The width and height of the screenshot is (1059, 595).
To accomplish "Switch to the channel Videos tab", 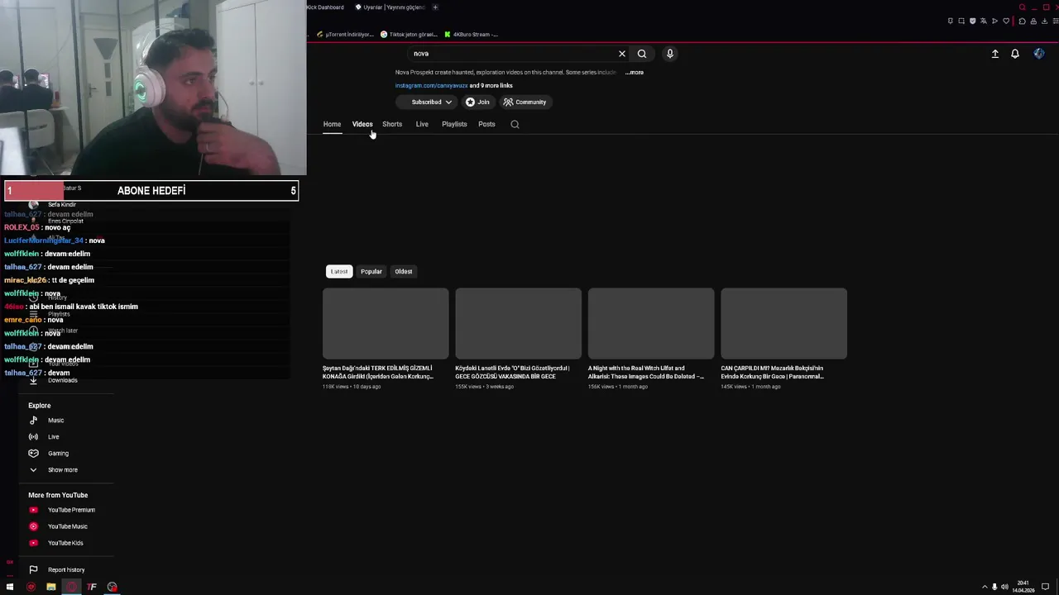I will [362, 124].
